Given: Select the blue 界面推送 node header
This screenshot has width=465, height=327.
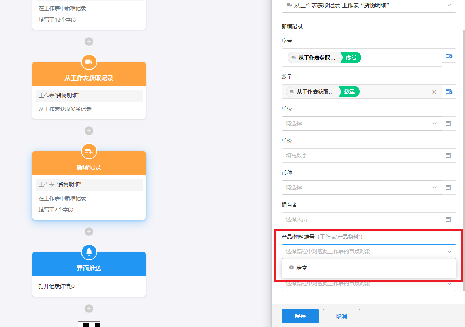Looking at the screenshot, I should (x=89, y=264).
